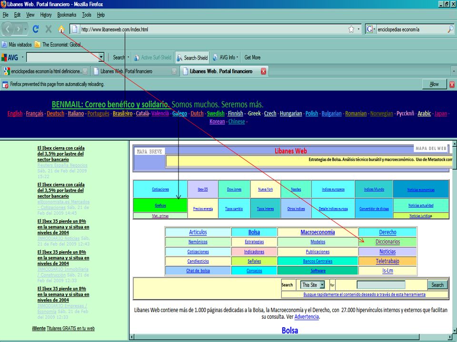Open the Convertidor de divisas link

pos(374,209)
